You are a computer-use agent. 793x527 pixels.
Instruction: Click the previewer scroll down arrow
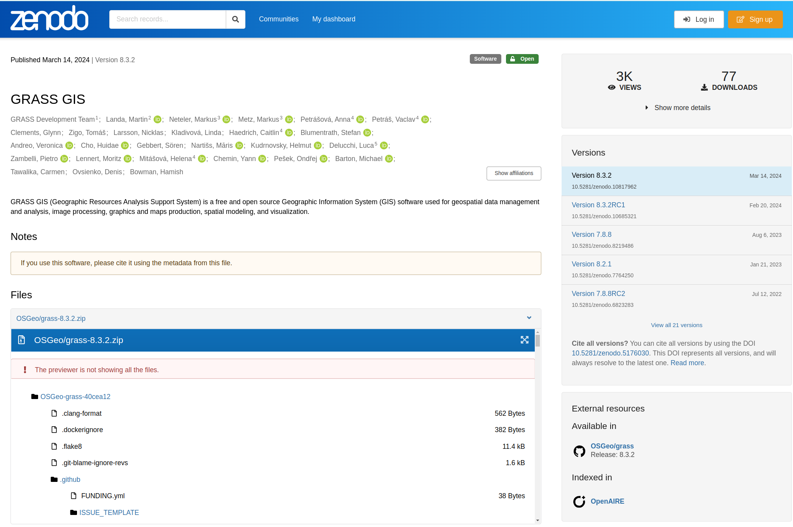tap(537, 520)
